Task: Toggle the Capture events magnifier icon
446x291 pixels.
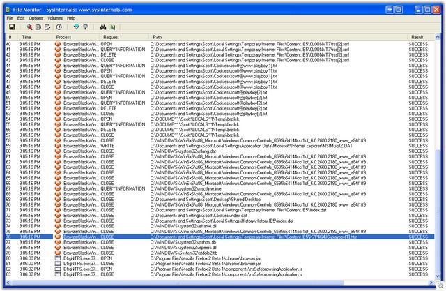Action: pos(29,27)
